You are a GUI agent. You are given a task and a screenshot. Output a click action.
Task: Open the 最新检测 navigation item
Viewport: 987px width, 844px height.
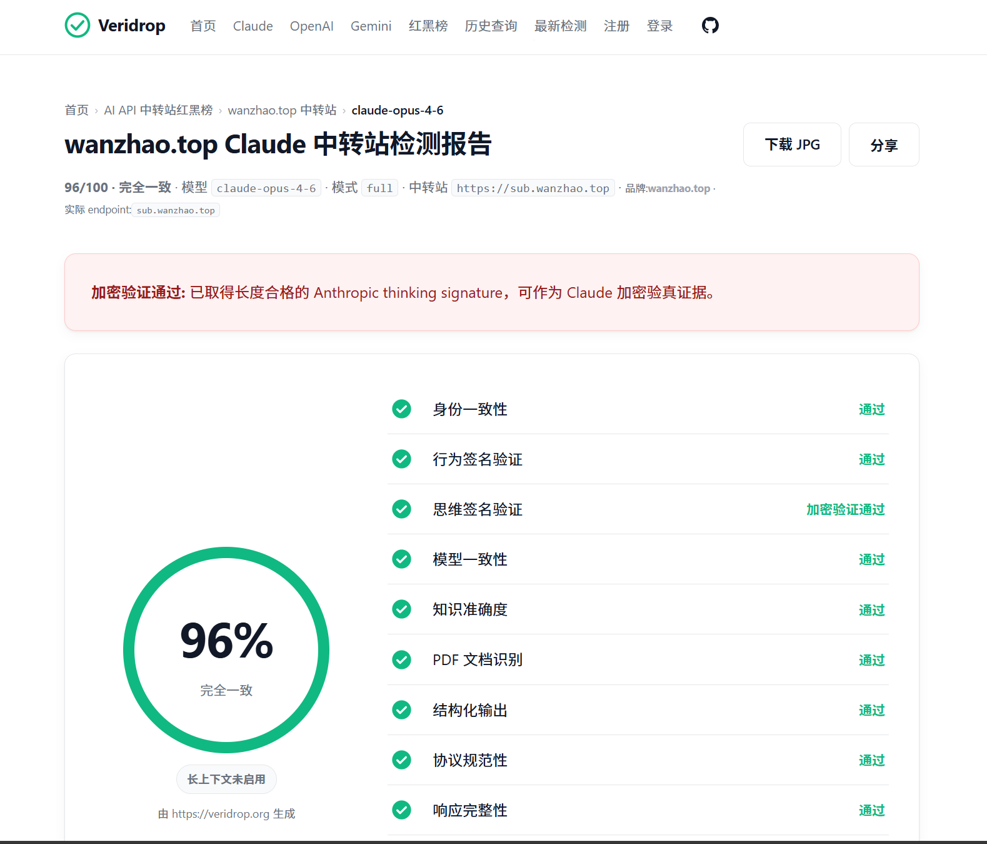[x=561, y=26]
